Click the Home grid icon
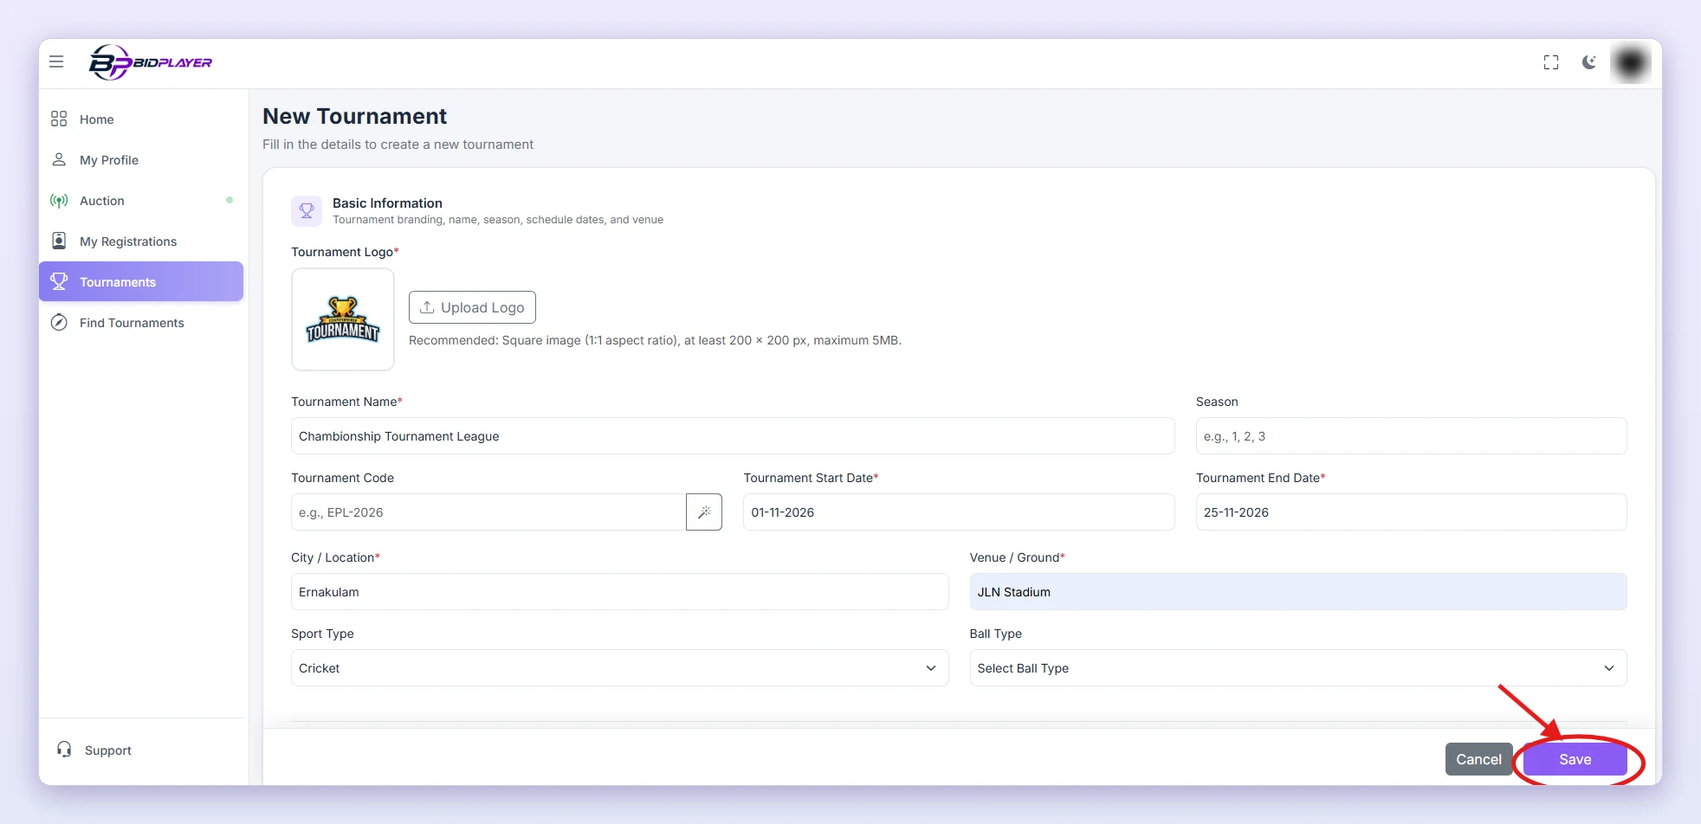This screenshot has width=1701, height=824. coord(59,119)
